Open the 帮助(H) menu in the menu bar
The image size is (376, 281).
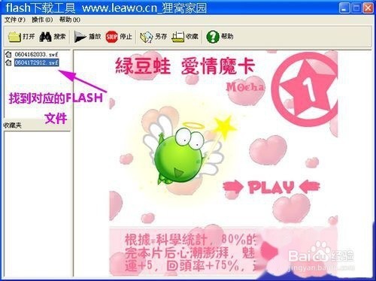click(70, 20)
